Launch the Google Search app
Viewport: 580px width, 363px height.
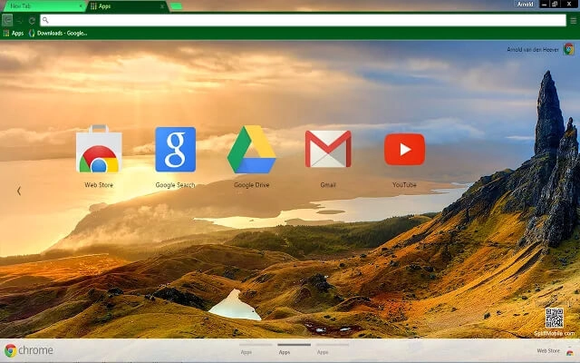tap(175, 149)
